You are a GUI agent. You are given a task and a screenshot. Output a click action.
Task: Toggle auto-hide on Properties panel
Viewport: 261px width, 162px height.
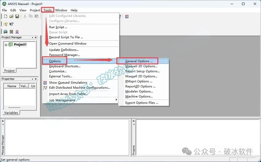pos(33,79)
